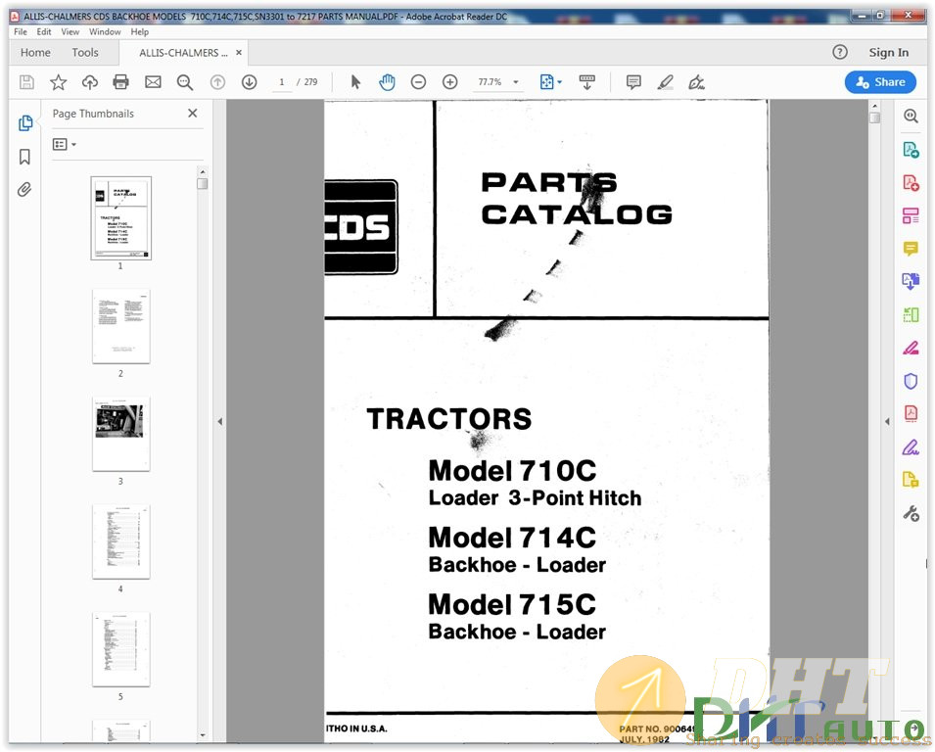This screenshot has width=935, height=752.
Task: Open the Page Thumbnails panel icon
Action: (25, 122)
